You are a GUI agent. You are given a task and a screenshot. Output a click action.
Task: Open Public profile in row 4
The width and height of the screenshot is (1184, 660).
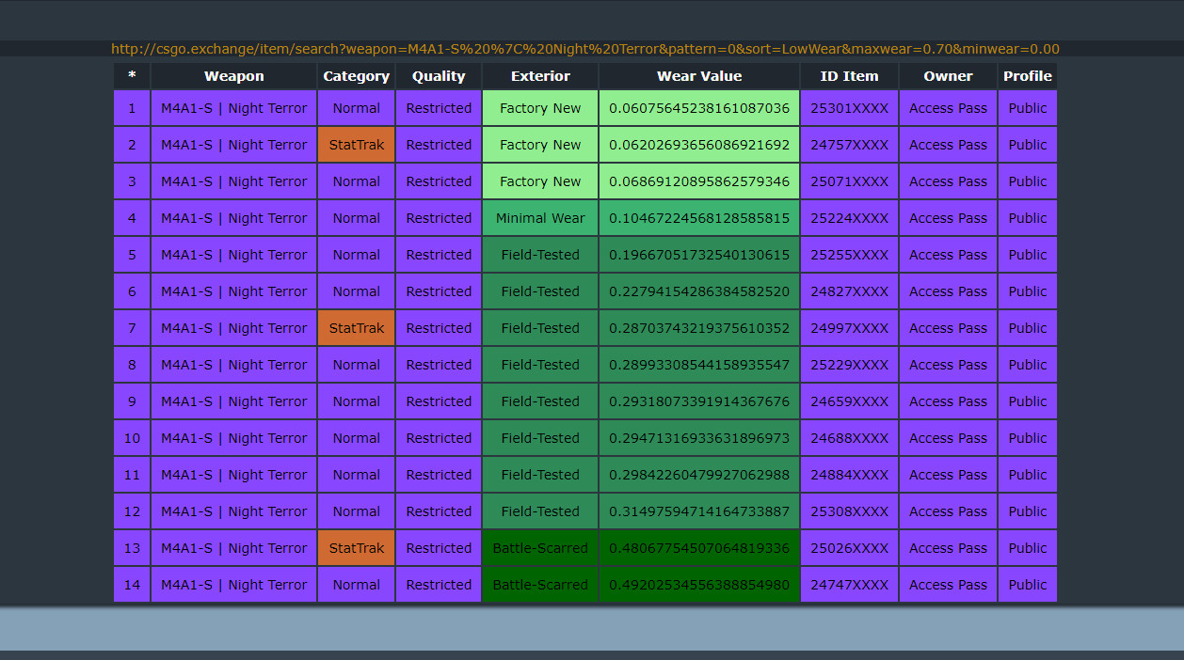(1028, 218)
